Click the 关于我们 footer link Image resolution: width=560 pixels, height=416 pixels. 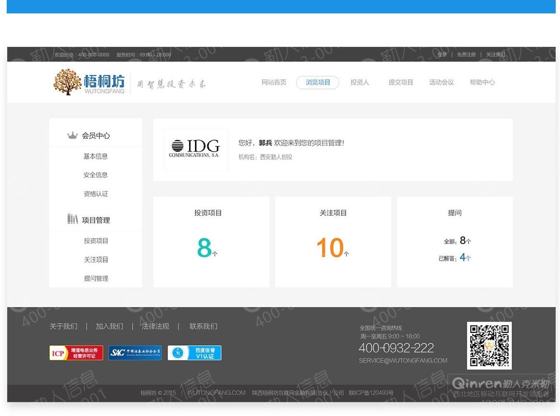pyautogui.click(x=63, y=326)
